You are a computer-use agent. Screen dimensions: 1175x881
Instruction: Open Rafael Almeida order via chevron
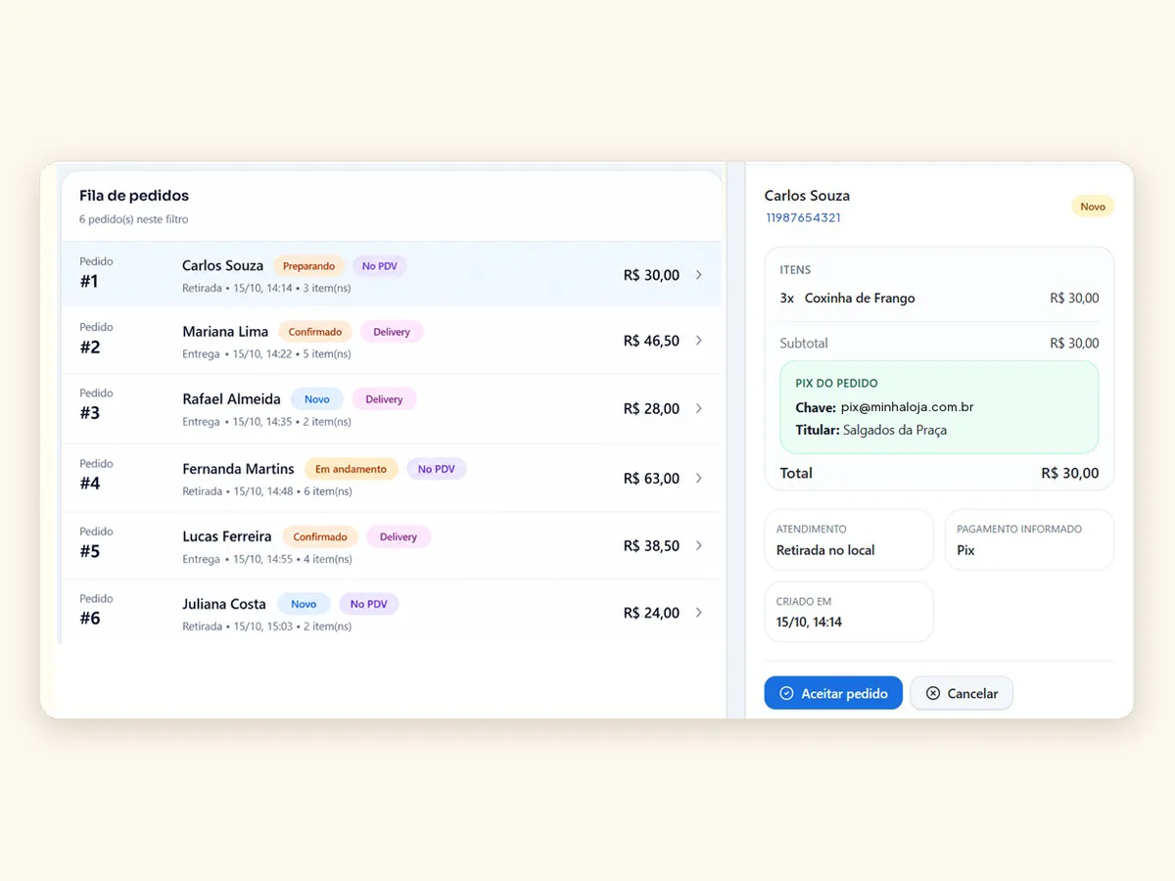pos(698,408)
